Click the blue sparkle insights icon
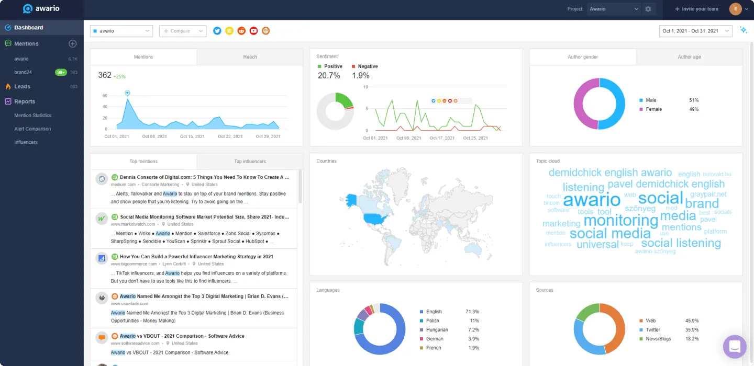 (743, 30)
